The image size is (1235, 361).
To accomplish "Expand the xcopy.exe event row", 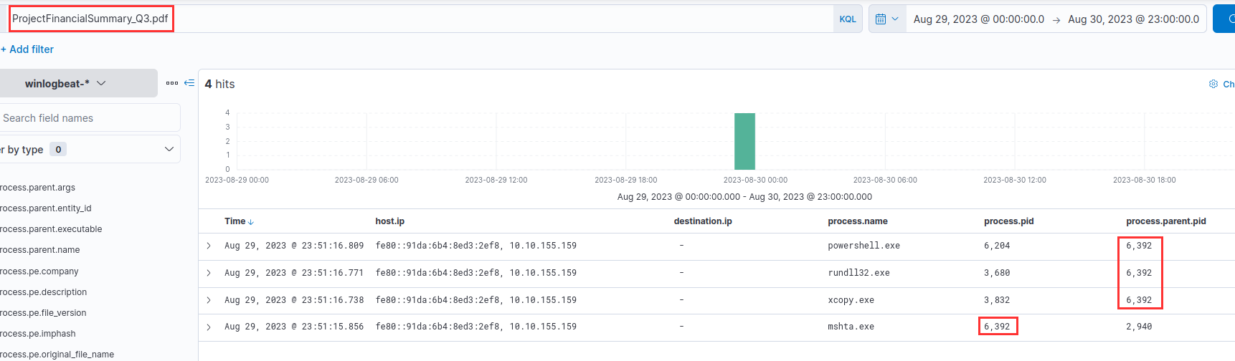I will pyautogui.click(x=209, y=300).
